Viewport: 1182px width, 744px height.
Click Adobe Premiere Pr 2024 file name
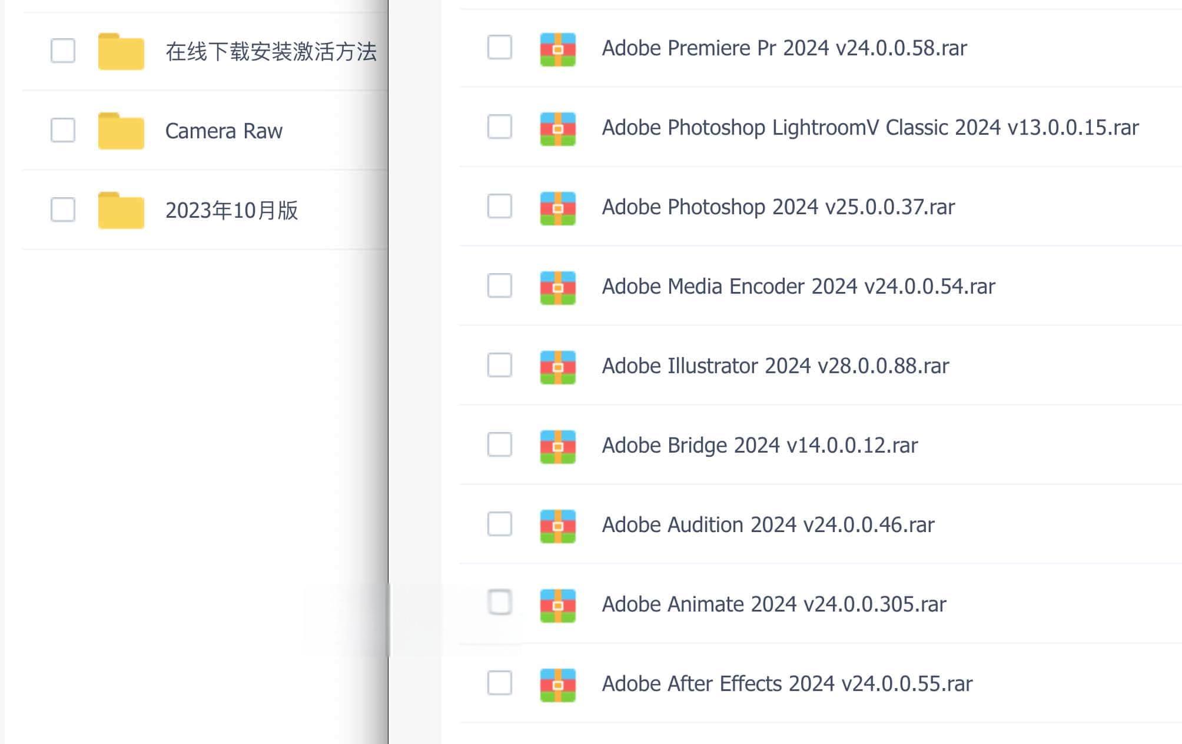(x=783, y=48)
